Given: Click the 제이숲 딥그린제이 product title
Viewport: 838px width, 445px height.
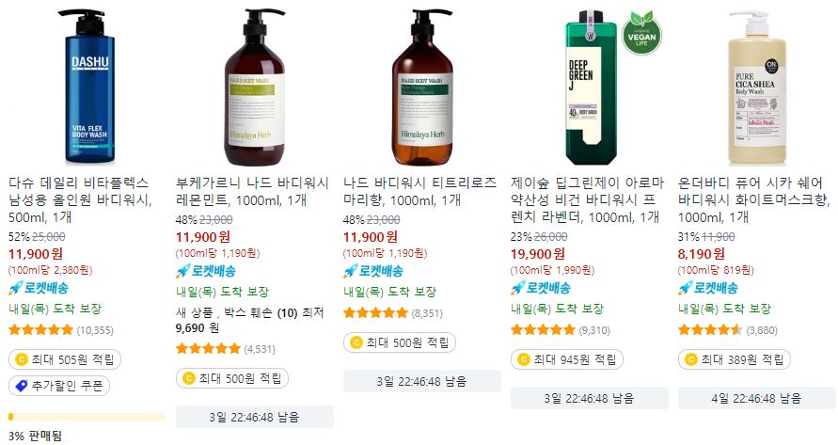Looking at the screenshot, I should (x=587, y=200).
